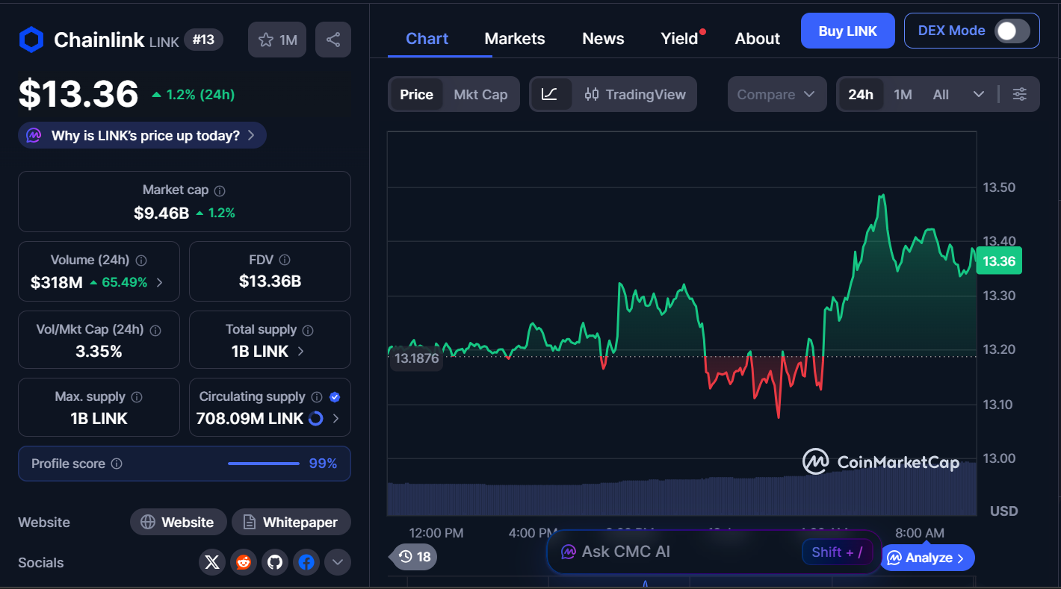The height and width of the screenshot is (589, 1061).
Task: Switch to the Markets tab
Action: [x=515, y=39]
